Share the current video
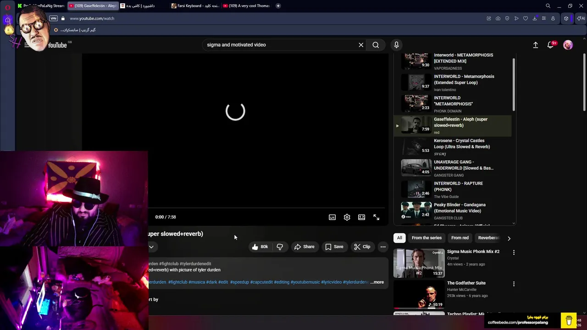 (305, 247)
